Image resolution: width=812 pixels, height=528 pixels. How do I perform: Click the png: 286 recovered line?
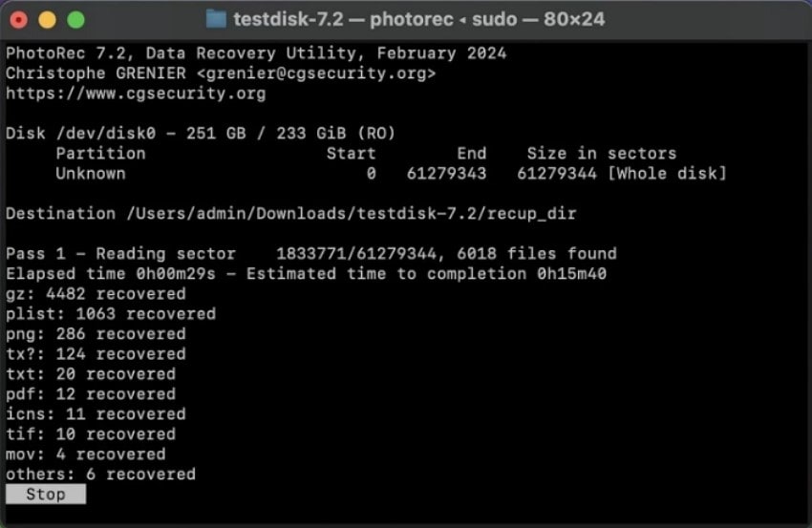tap(96, 334)
